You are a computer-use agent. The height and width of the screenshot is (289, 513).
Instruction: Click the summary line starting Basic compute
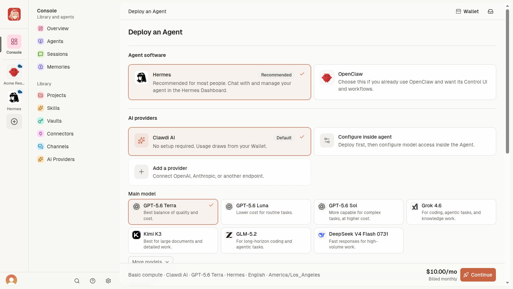point(224,275)
